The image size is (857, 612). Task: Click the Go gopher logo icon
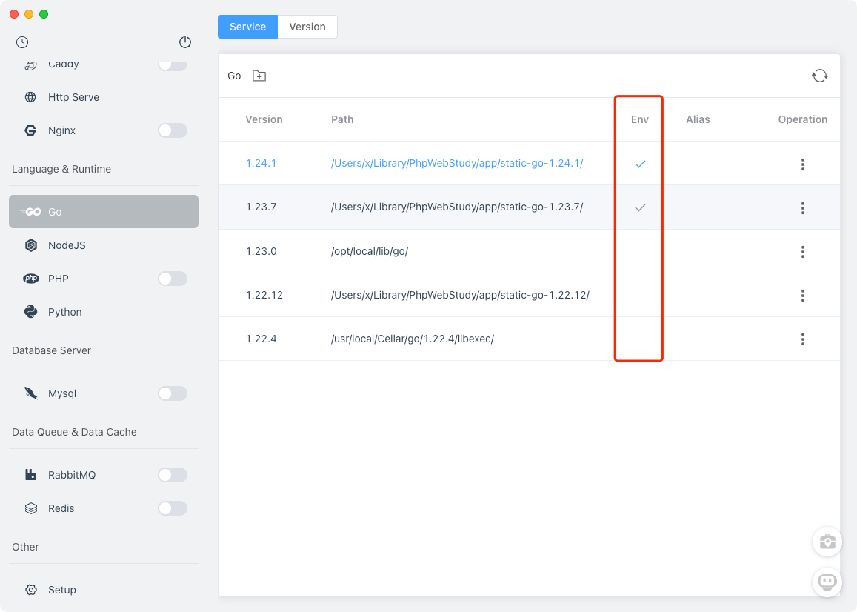click(x=31, y=212)
